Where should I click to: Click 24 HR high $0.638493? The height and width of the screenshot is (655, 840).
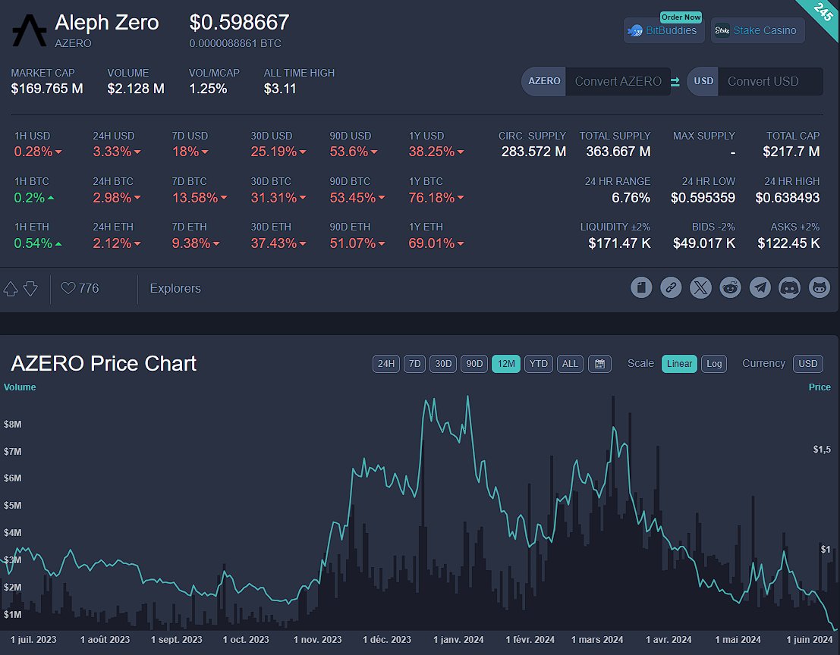[788, 198]
